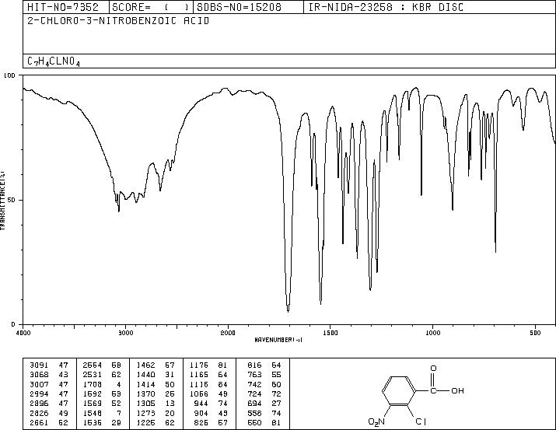Click the carbonyl 'O' atop the structure
The height and width of the screenshot is (430, 556).
point(433,369)
